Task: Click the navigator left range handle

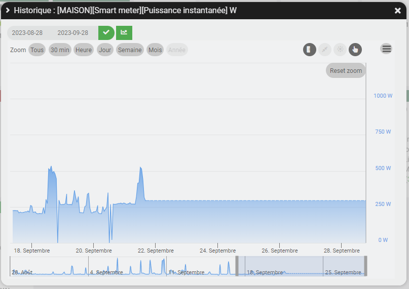Action: (x=237, y=266)
